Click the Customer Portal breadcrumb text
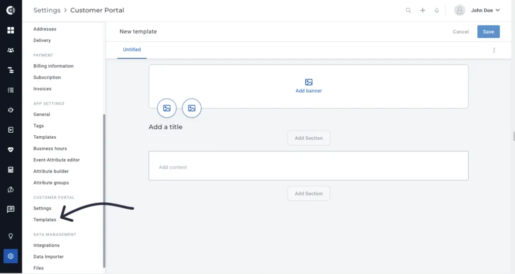Image resolution: width=515 pixels, height=274 pixels. (x=97, y=10)
